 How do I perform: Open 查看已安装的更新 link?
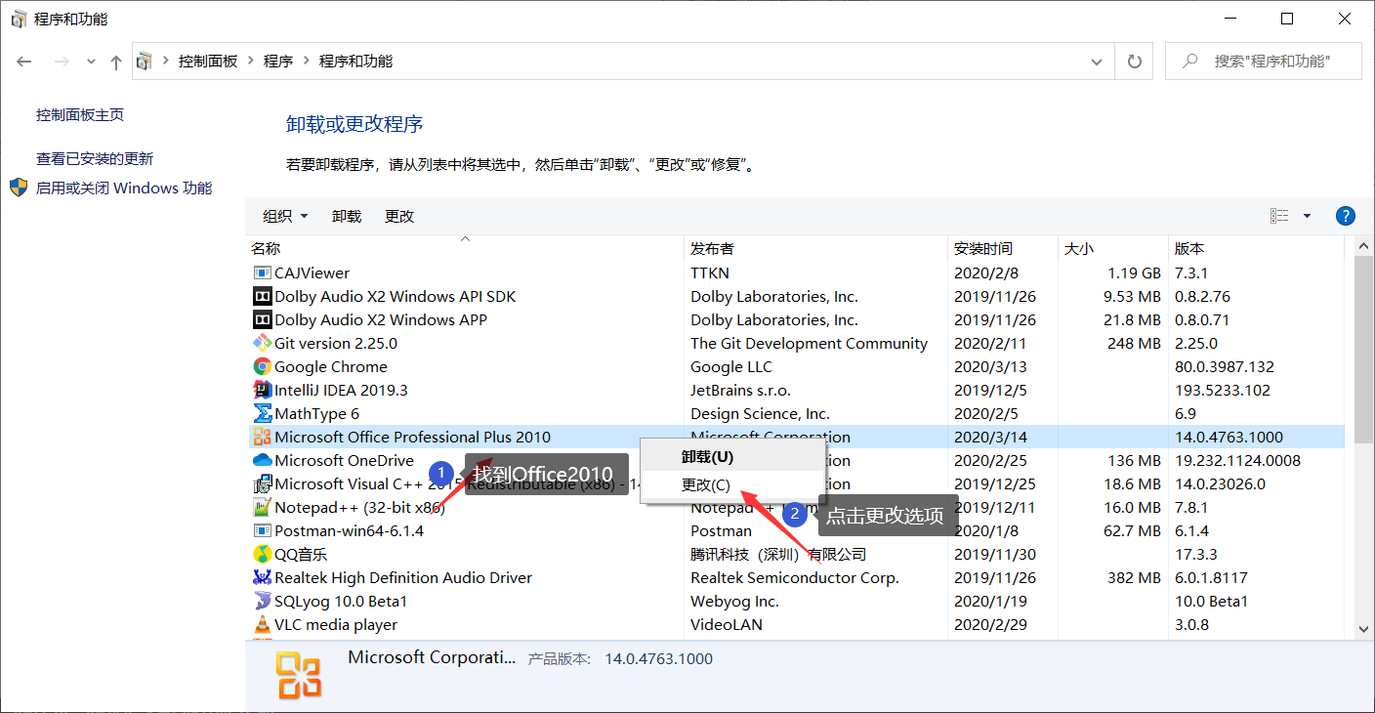click(x=95, y=158)
